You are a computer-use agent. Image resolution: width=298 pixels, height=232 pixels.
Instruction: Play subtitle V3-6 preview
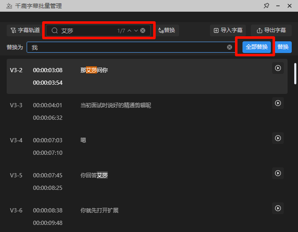(x=278, y=208)
